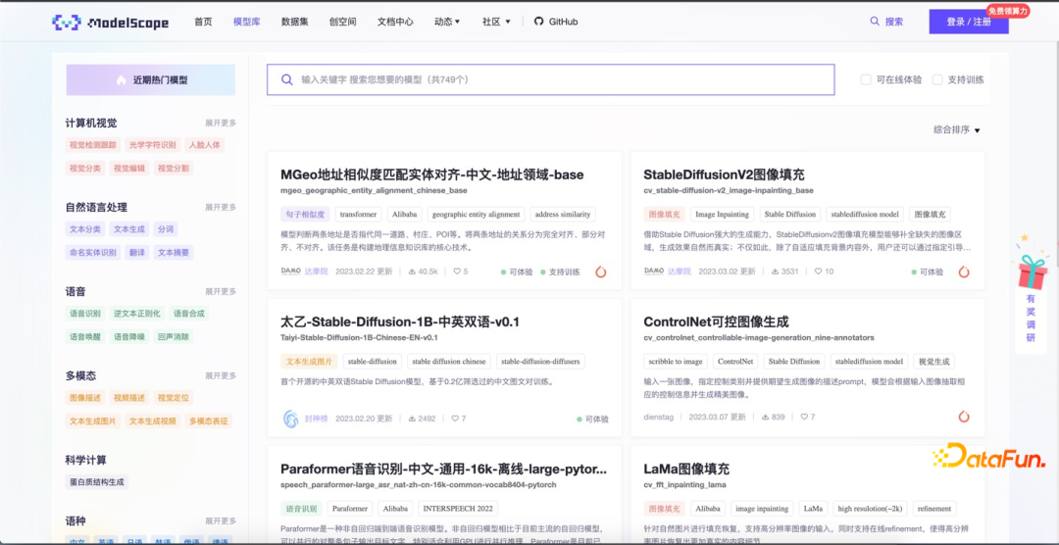Open the gift survey 有奖调研 widget
The width and height of the screenshot is (1059, 545).
click(1031, 293)
